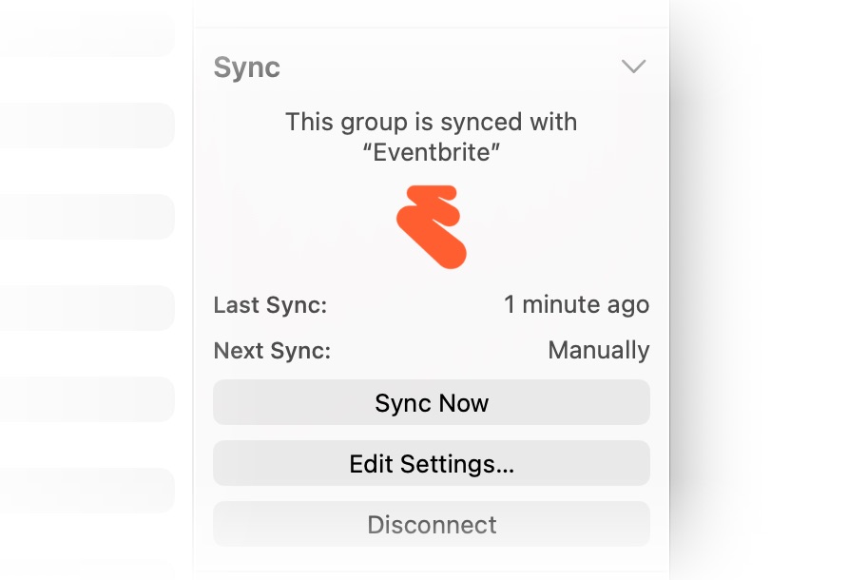Screen dimensions: 848x580
Task: Disconnect the group from Eventbrite
Action: (x=431, y=524)
